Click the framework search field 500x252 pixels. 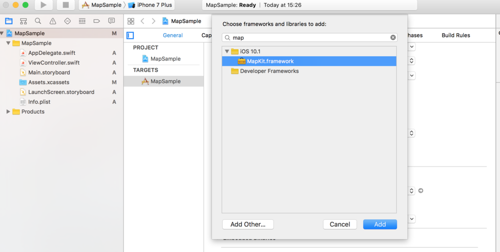pos(309,38)
